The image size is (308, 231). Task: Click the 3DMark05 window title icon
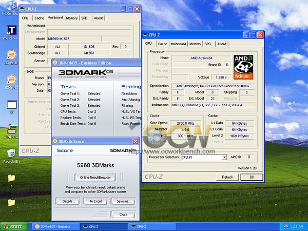(x=55, y=63)
